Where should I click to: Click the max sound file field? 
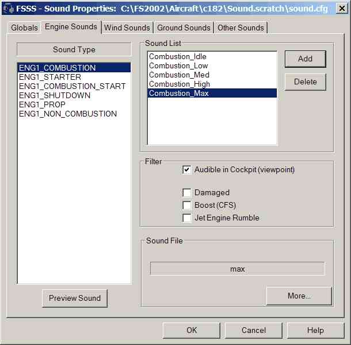click(237, 269)
